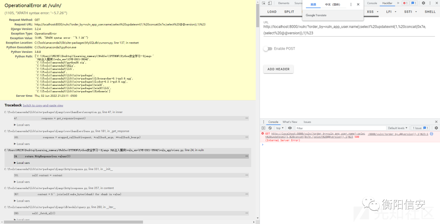Image resolution: width=440 pixels, height=224 pixels.
Task: Click the blue issues count badge in top bar
Action: click(414, 3)
